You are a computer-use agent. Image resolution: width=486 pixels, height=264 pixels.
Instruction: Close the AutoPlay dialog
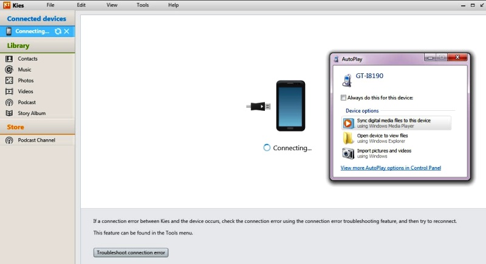[x=457, y=58]
